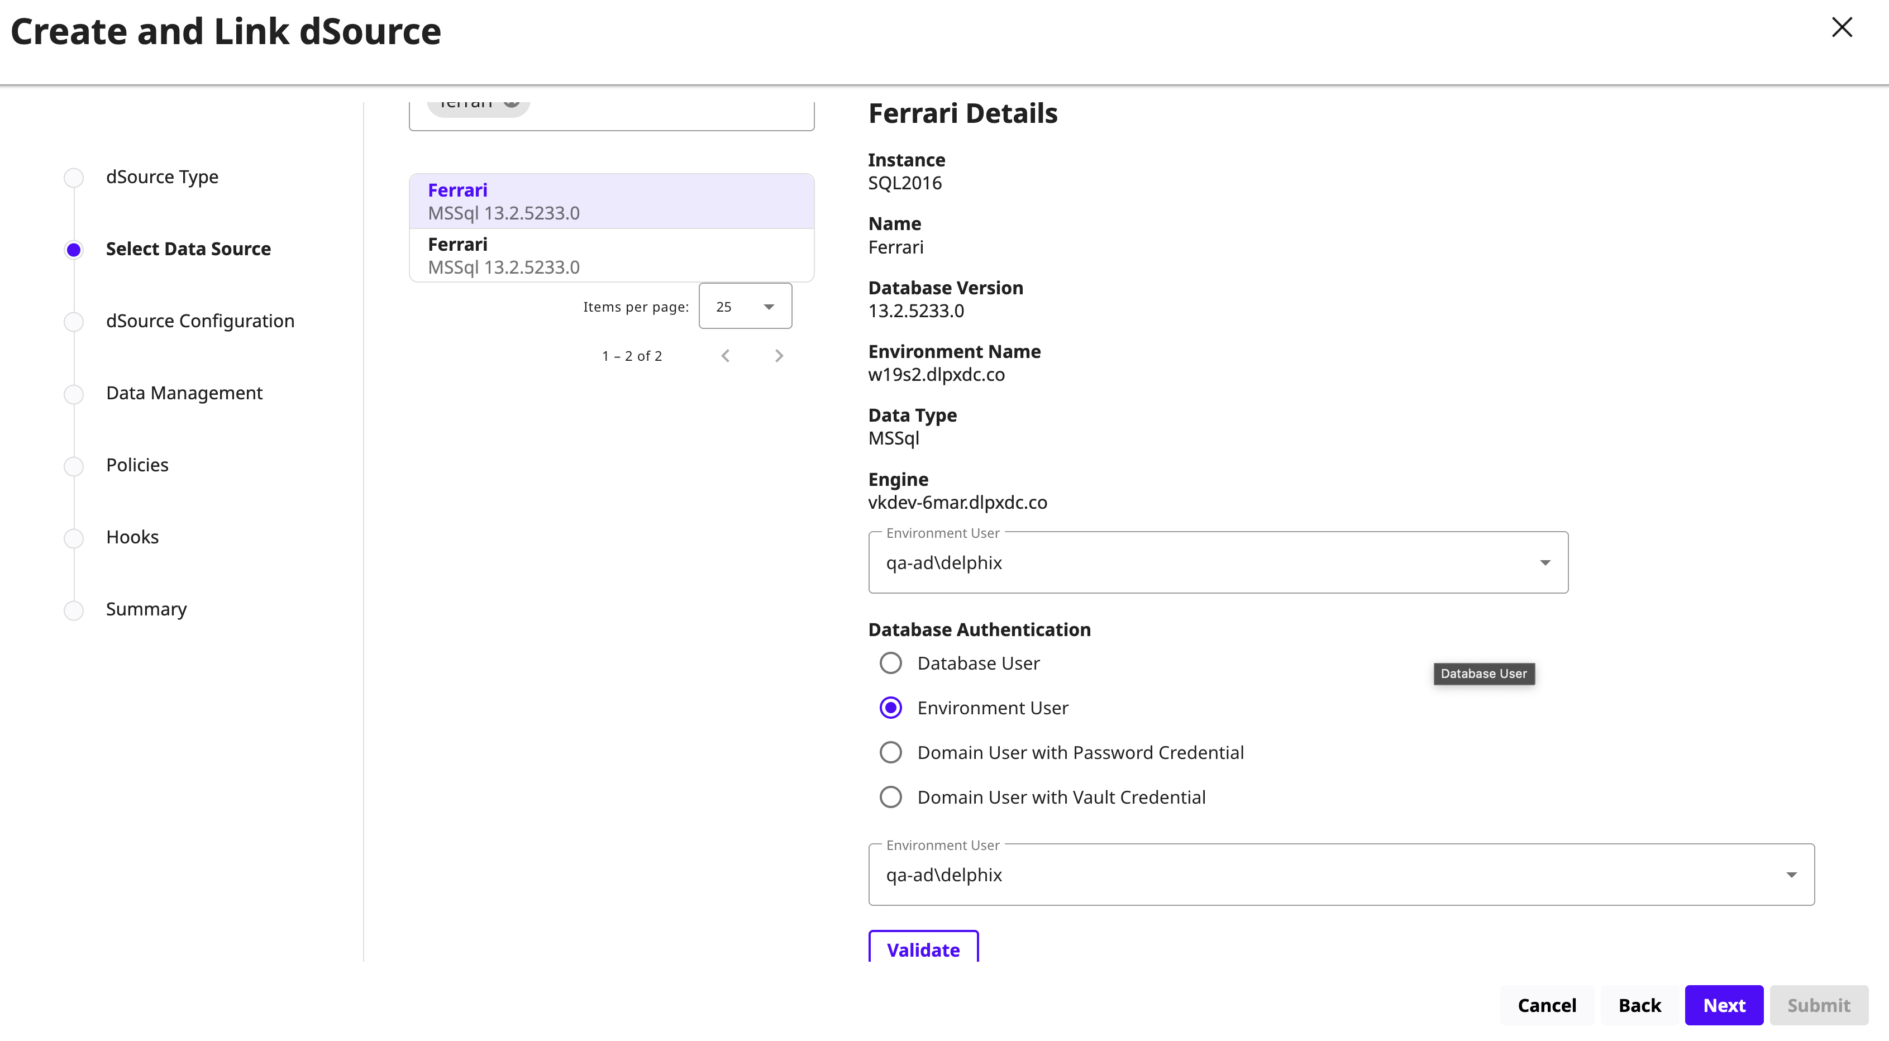The height and width of the screenshot is (1041, 1889).
Task: Go to the dSource Type step
Action: tap(162, 176)
